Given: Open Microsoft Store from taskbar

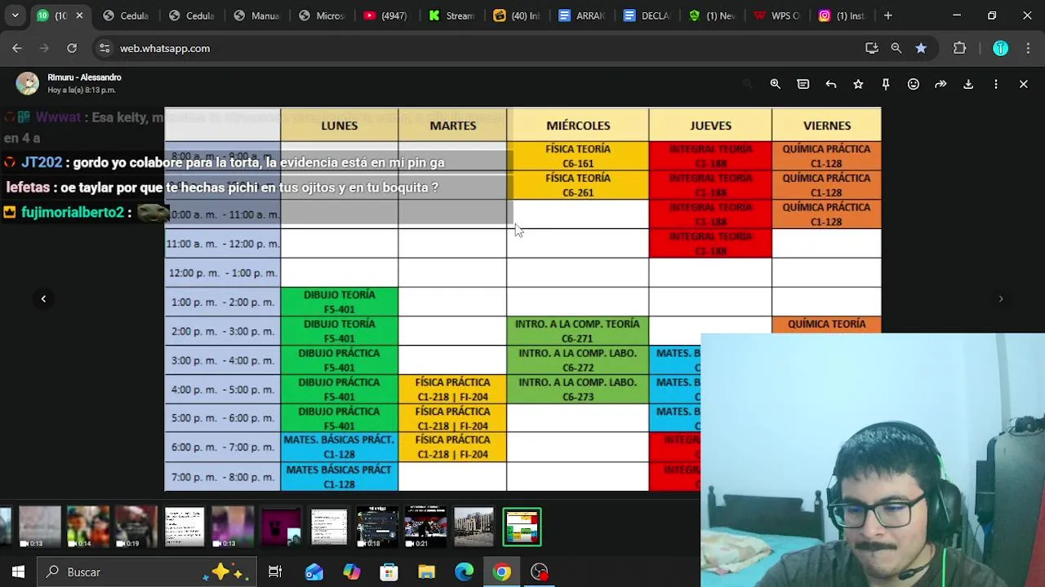Looking at the screenshot, I should pos(389,572).
